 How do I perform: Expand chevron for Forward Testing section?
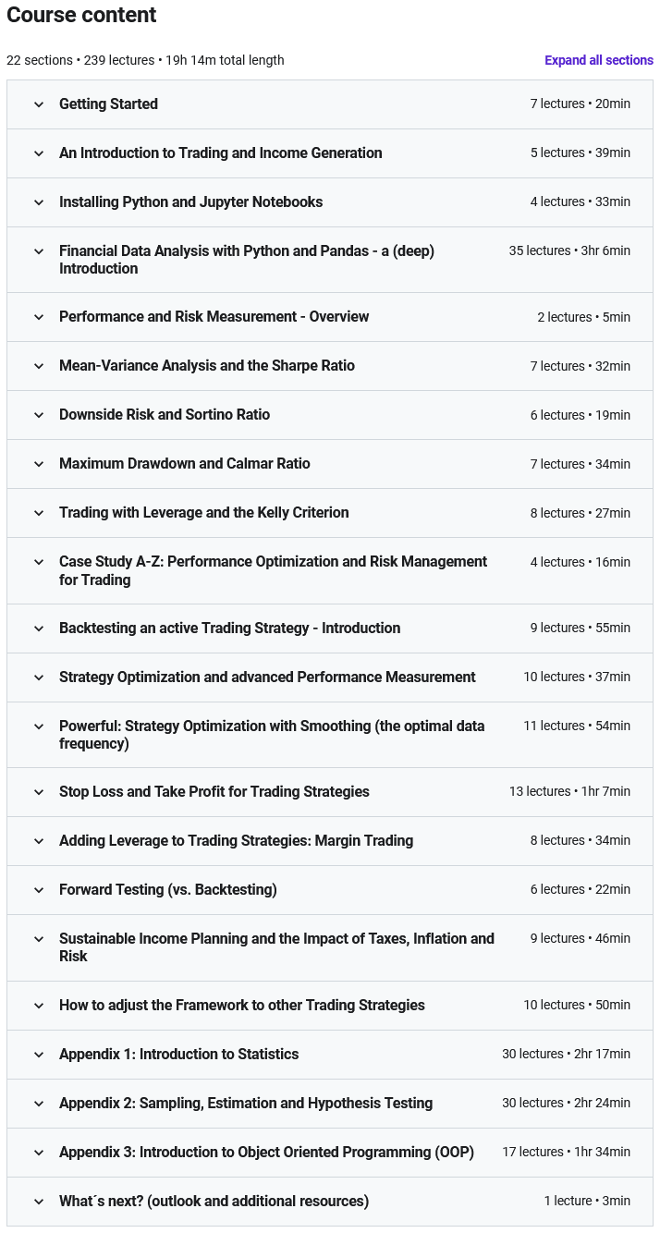click(x=39, y=890)
